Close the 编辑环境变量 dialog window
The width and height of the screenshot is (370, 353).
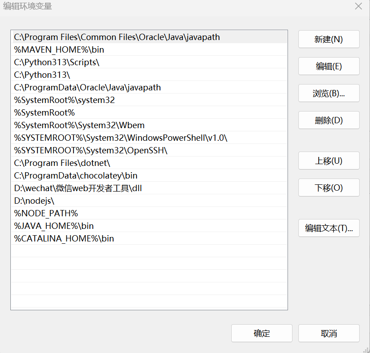pyautogui.click(x=358, y=6)
